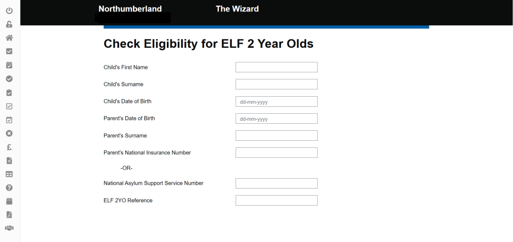The height and width of the screenshot is (242, 513).
Task: Focus the Child's First Name field
Action: click(276, 67)
